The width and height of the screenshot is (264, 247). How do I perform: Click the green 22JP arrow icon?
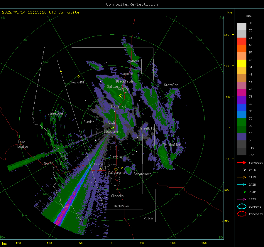(242, 192)
